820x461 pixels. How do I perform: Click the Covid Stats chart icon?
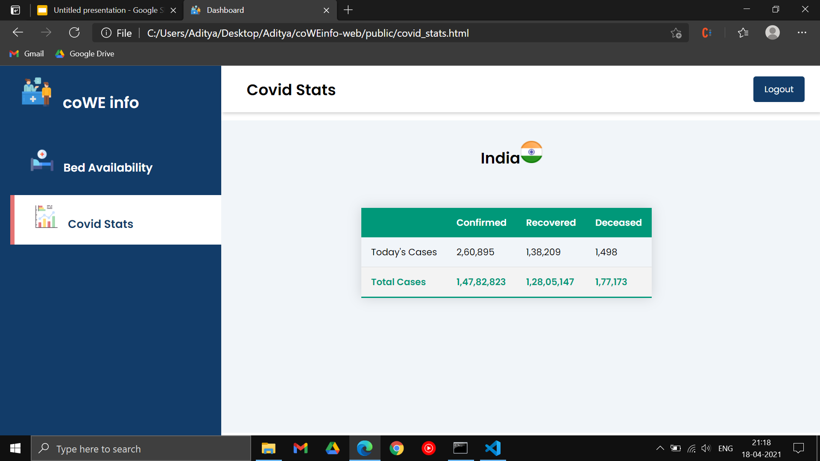click(x=46, y=216)
